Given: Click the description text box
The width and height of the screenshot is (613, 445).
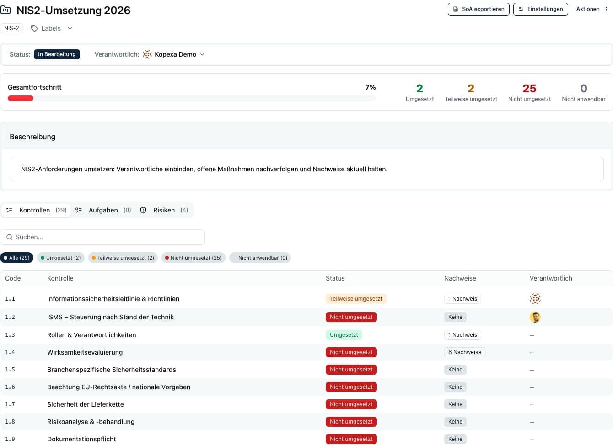Looking at the screenshot, I should tap(306, 169).
